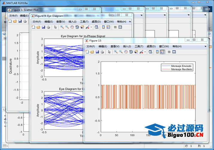Viewport: 214px width, 150px height.
Task: Hide Plot Tools icon in Figure 9
Action: tap(115, 27)
